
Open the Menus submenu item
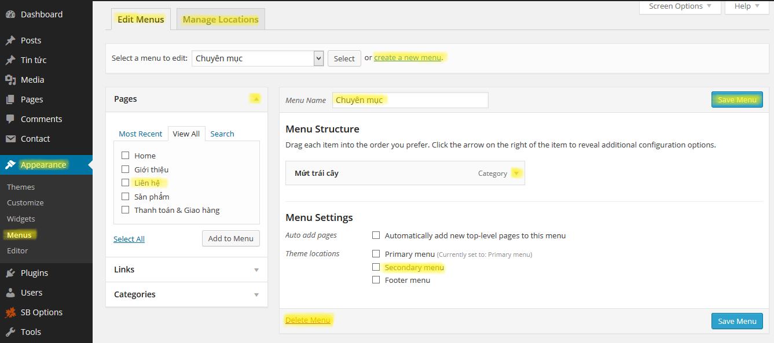pyautogui.click(x=19, y=235)
